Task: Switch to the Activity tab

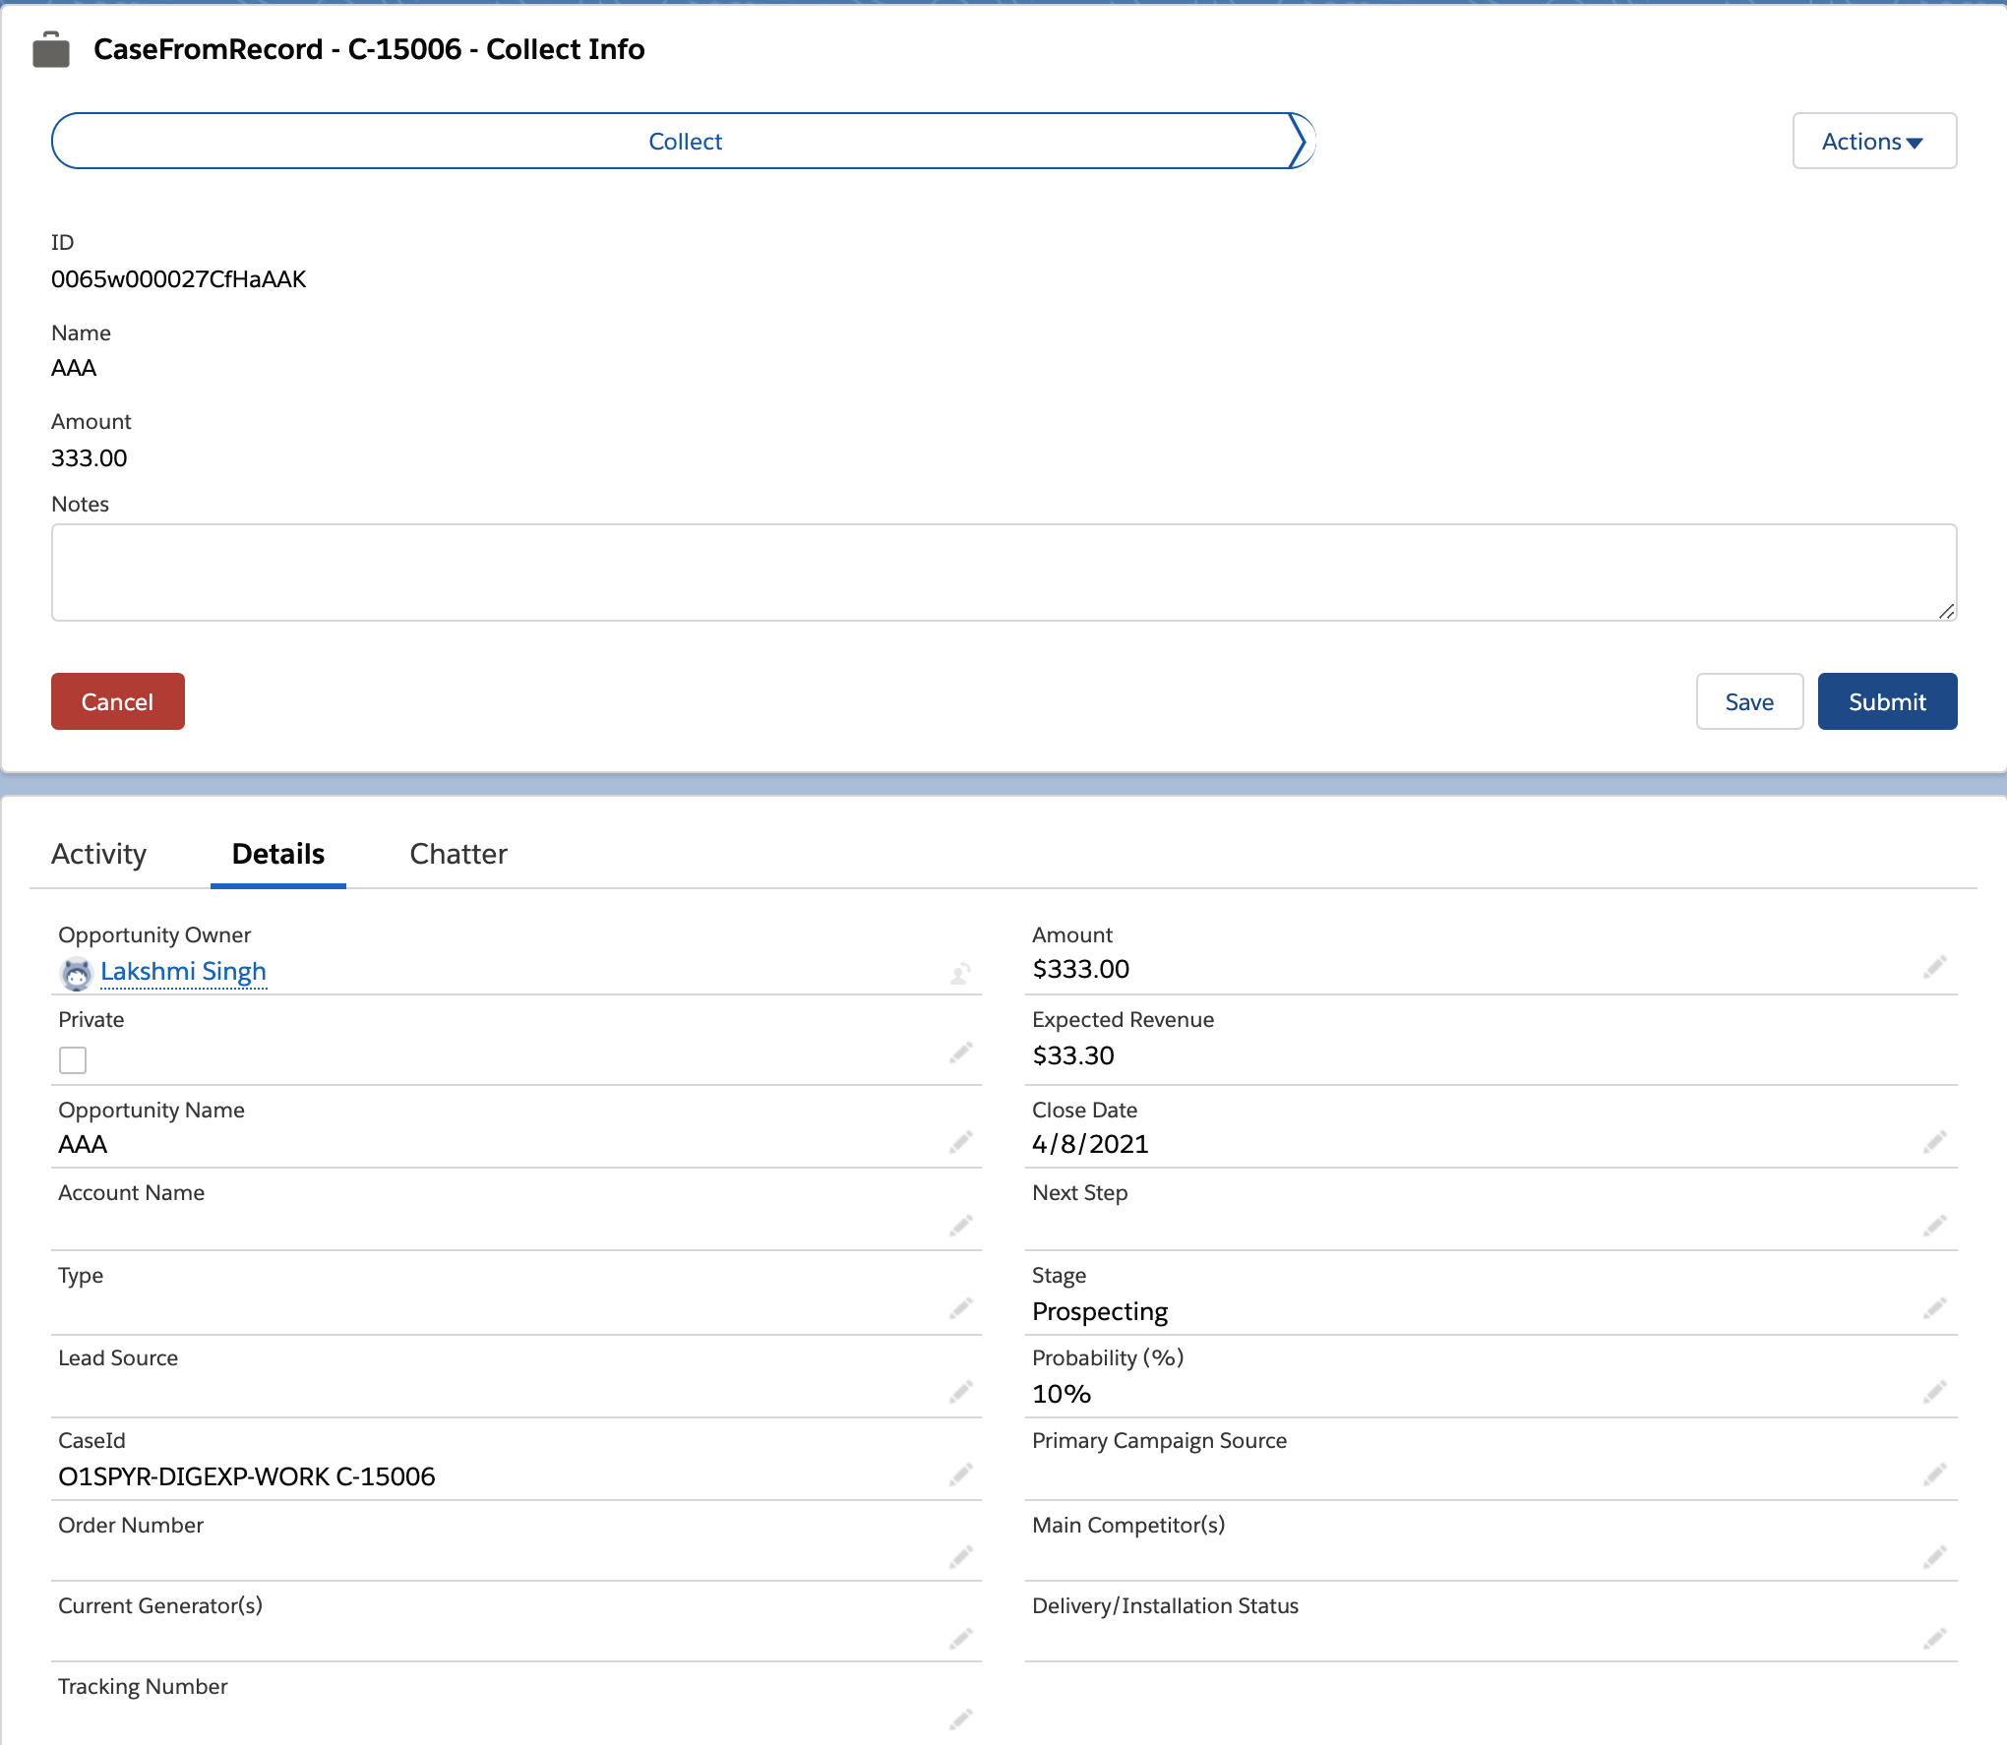Action: click(x=98, y=854)
